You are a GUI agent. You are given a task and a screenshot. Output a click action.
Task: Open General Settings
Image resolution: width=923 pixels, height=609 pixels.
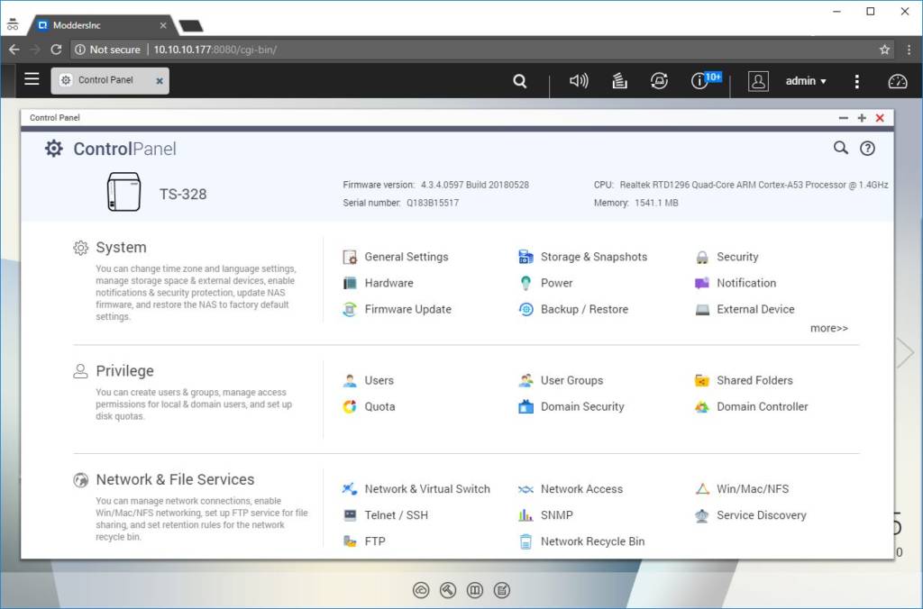pos(396,257)
